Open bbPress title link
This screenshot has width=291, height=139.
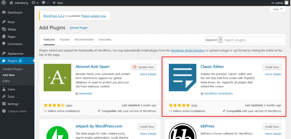point(207,126)
